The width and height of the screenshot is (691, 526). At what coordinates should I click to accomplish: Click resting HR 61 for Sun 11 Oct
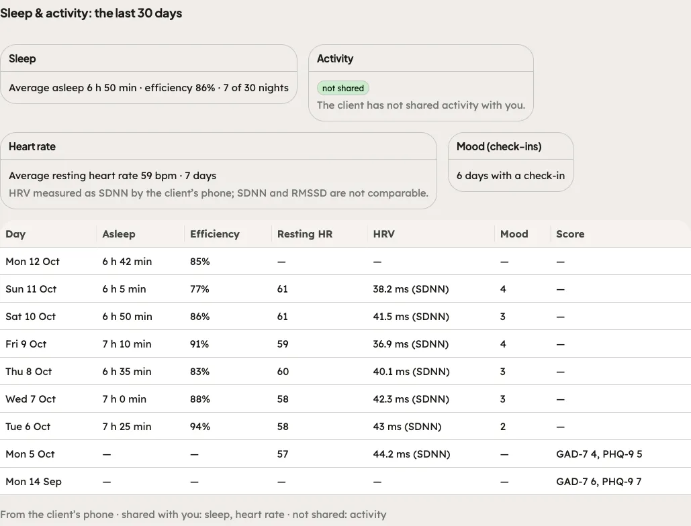coord(283,289)
